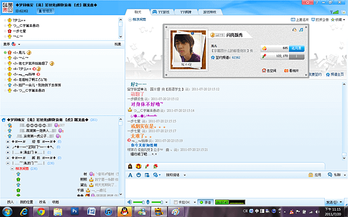Collapse the channel group with count (236)
This screenshot has width=348, height=217.
click(8, 163)
